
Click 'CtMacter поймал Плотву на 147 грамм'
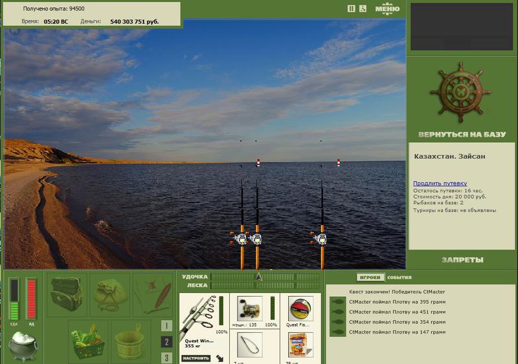click(x=397, y=332)
